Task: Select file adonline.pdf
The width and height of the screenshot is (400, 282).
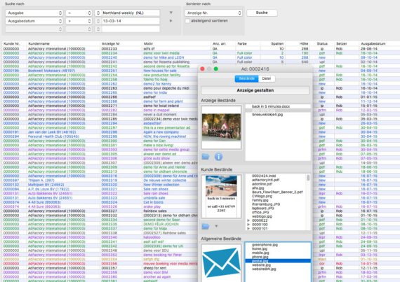Action: click(x=262, y=184)
